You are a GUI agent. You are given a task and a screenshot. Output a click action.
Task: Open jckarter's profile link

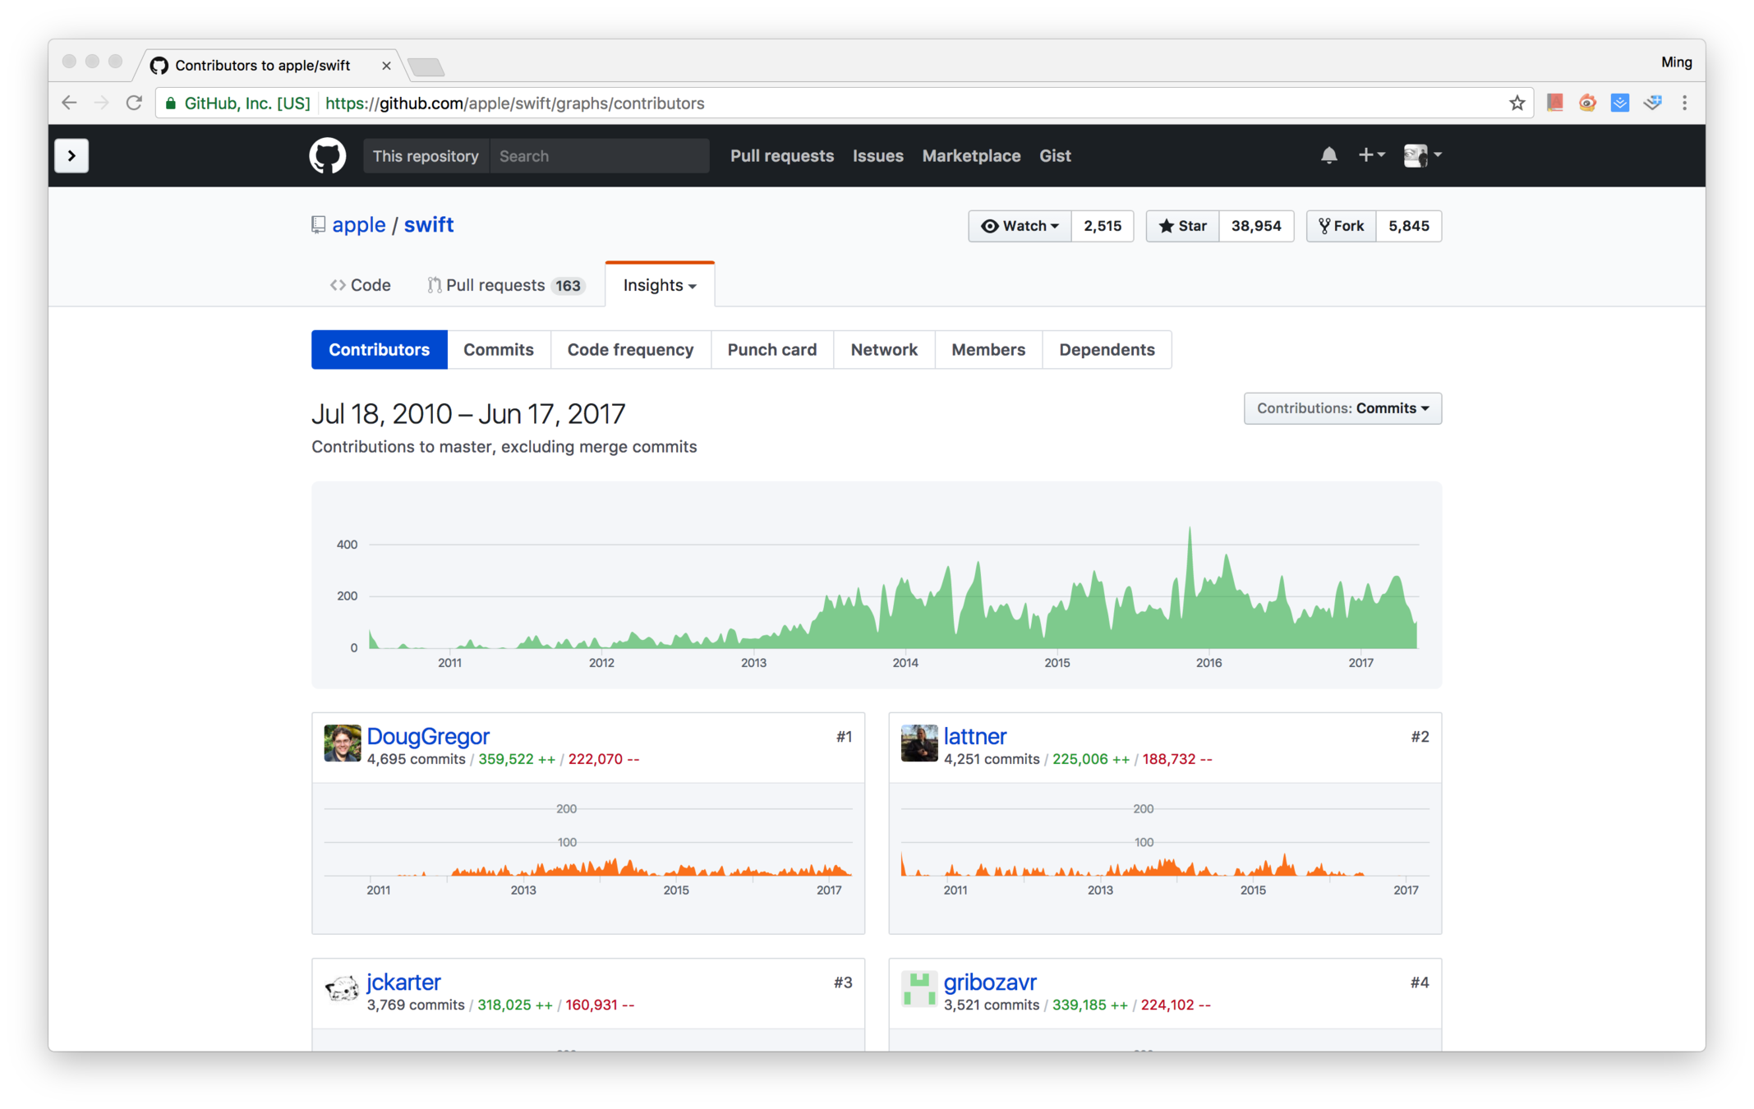coord(403,982)
